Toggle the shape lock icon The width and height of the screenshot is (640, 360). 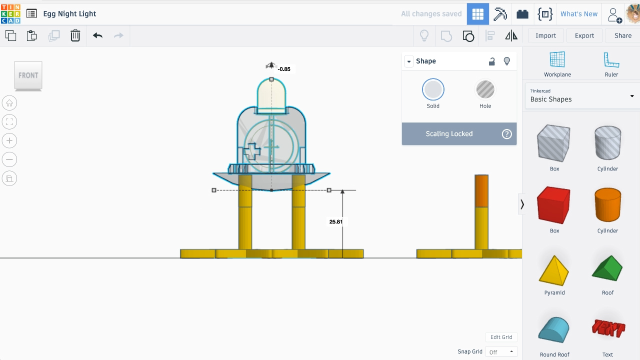(x=492, y=61)
